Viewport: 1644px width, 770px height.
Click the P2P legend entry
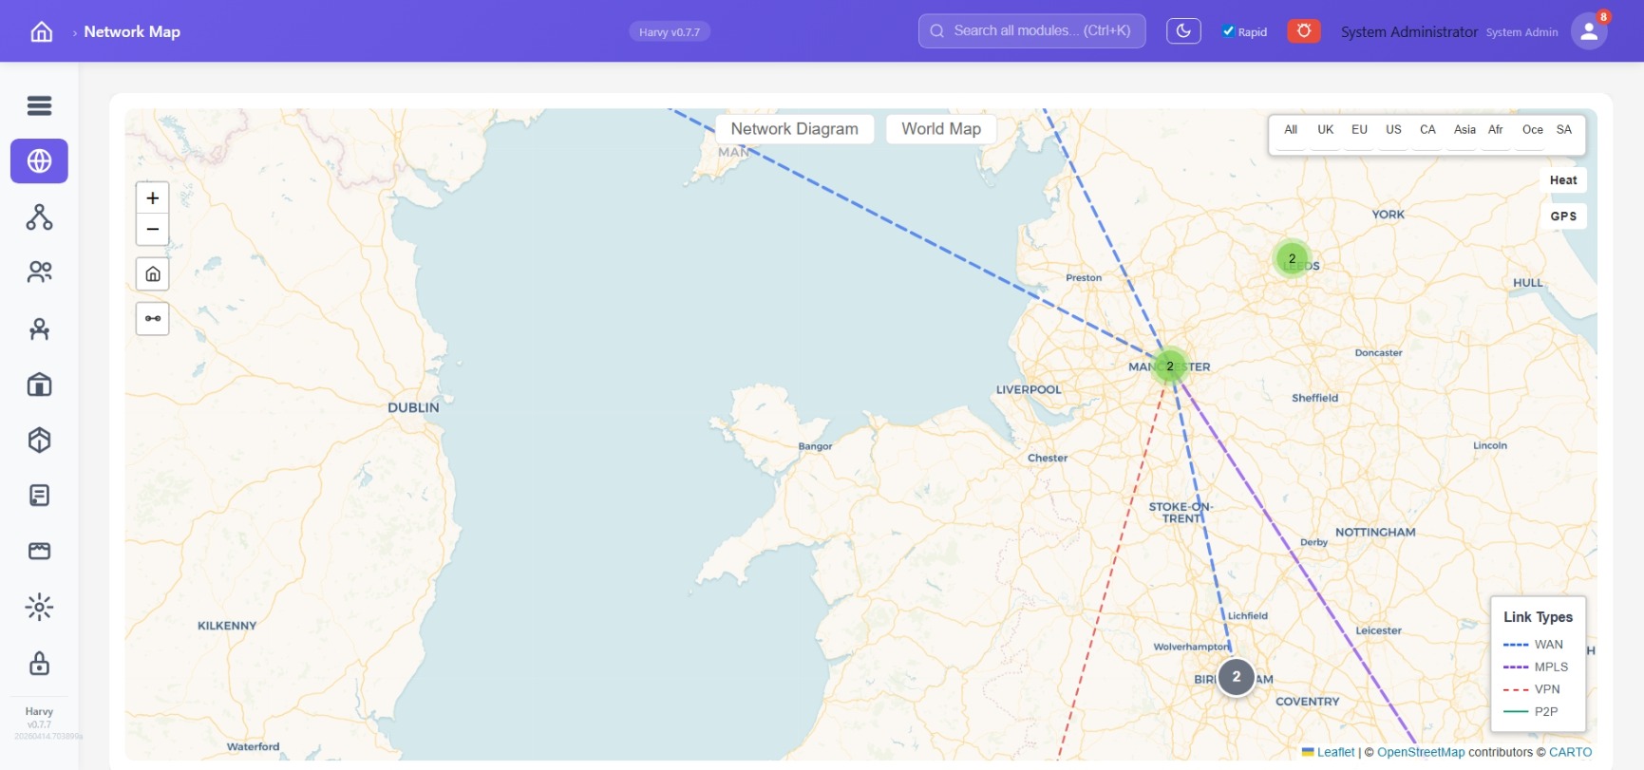pos(1531,711)
